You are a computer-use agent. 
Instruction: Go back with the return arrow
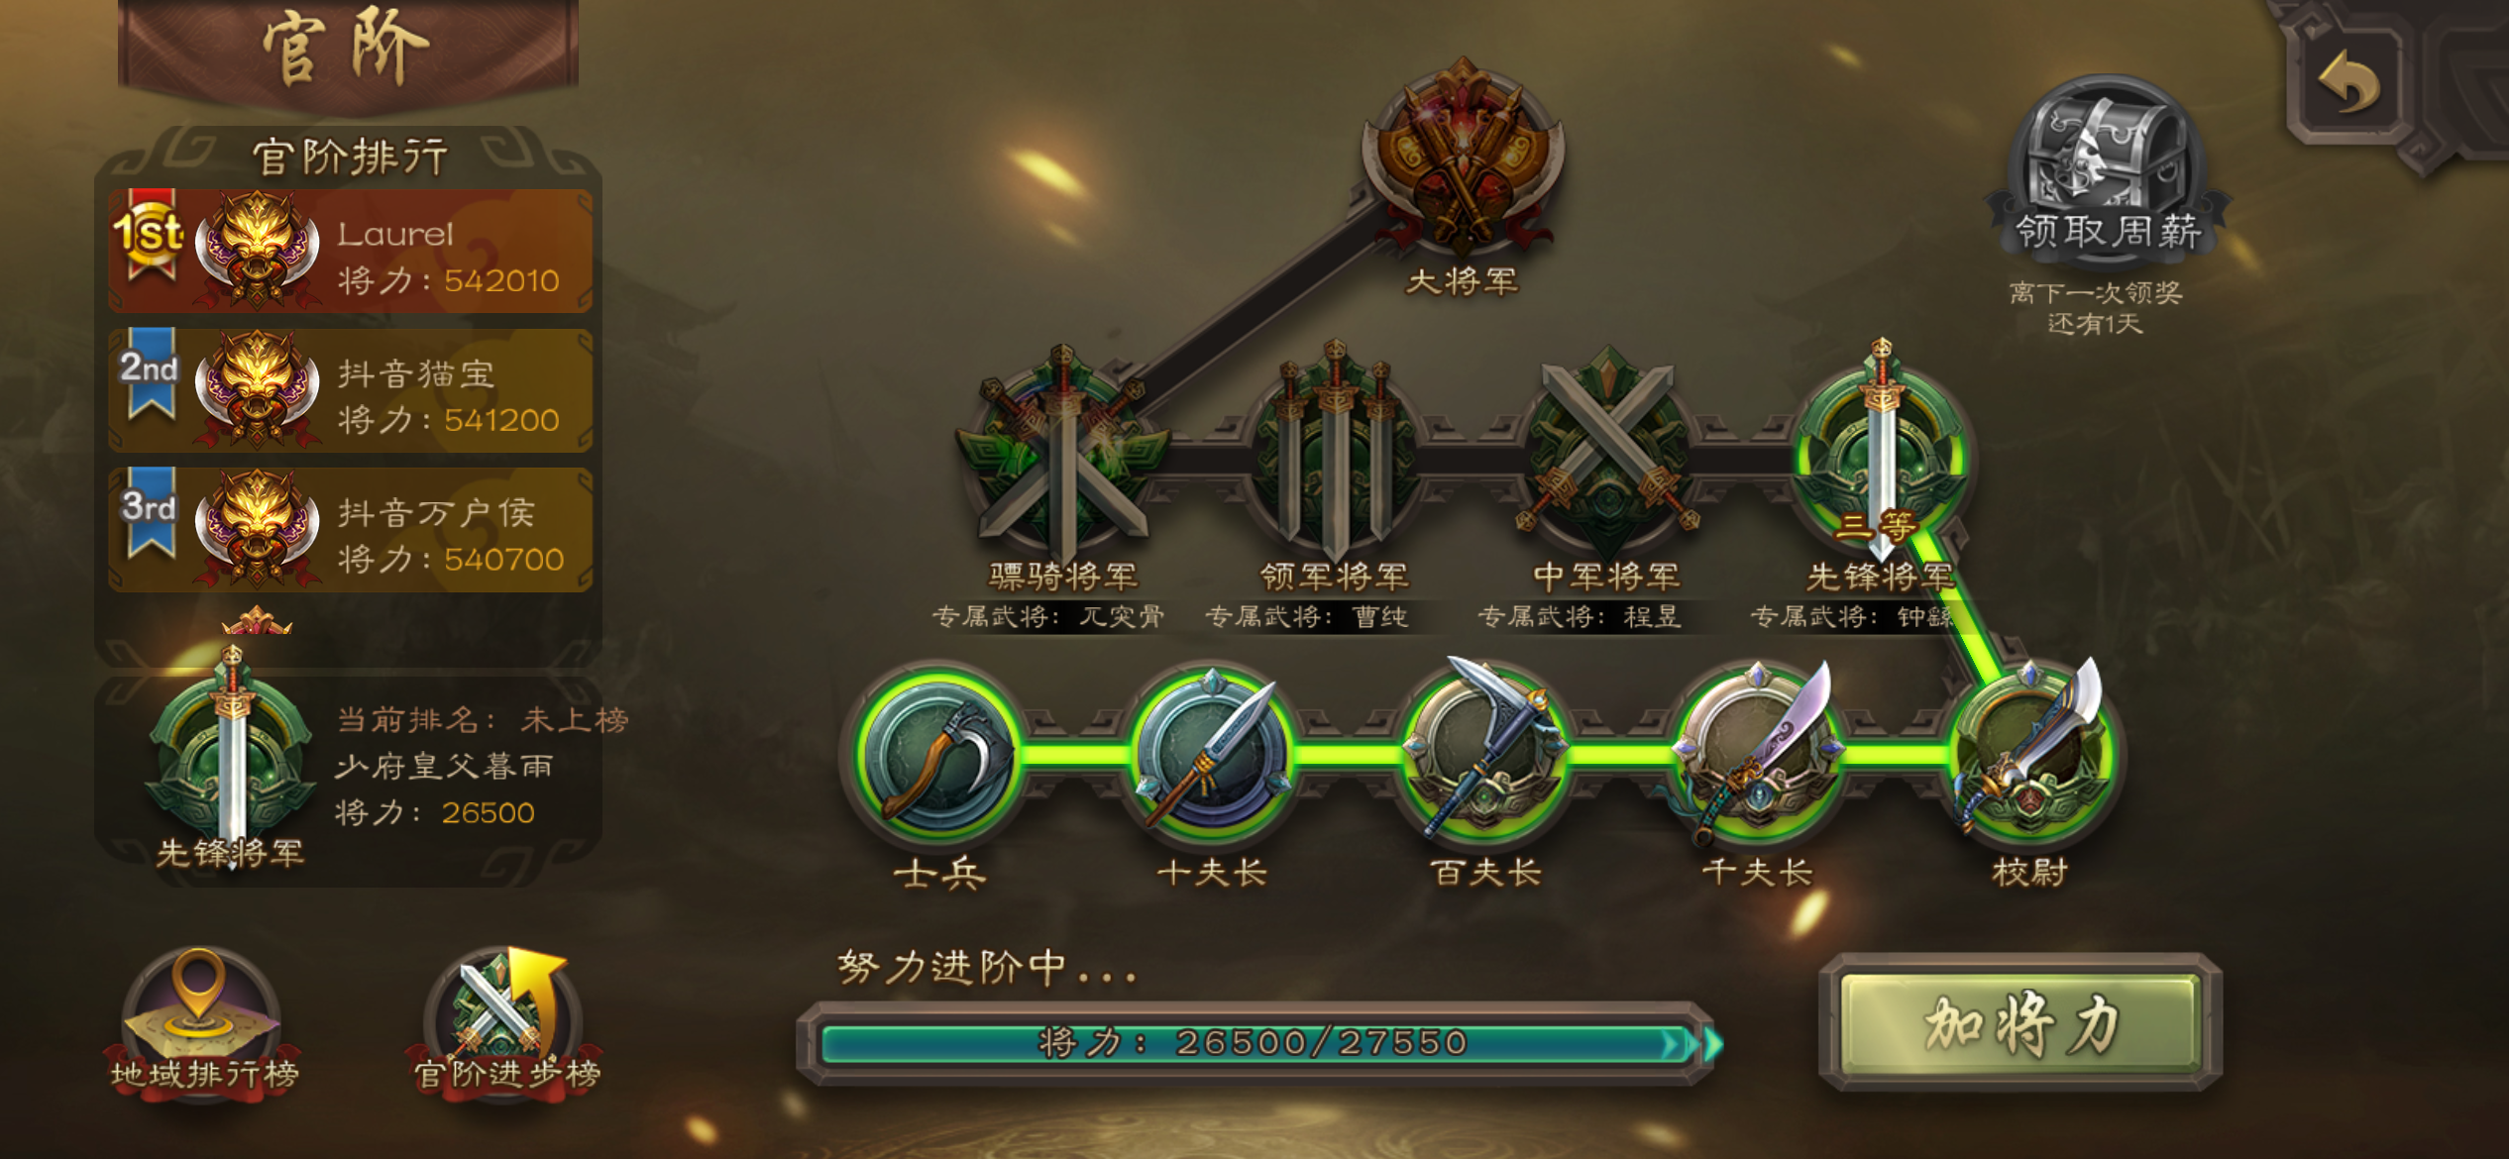coord(2348,83)
